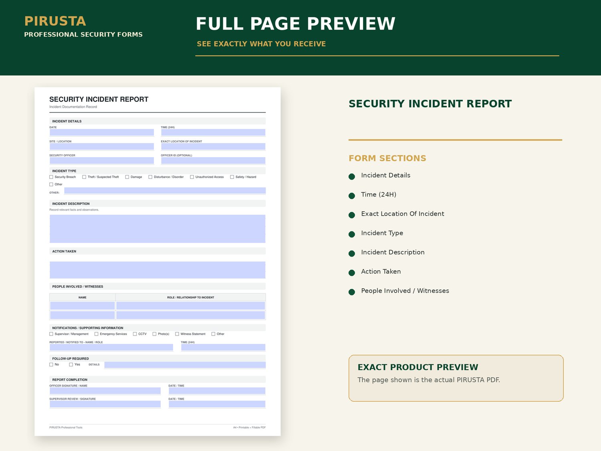The height and width of the screenshot is (451, 601).
Task: Click the Incident Details bullet dot
Action: [x=352, y=176]
